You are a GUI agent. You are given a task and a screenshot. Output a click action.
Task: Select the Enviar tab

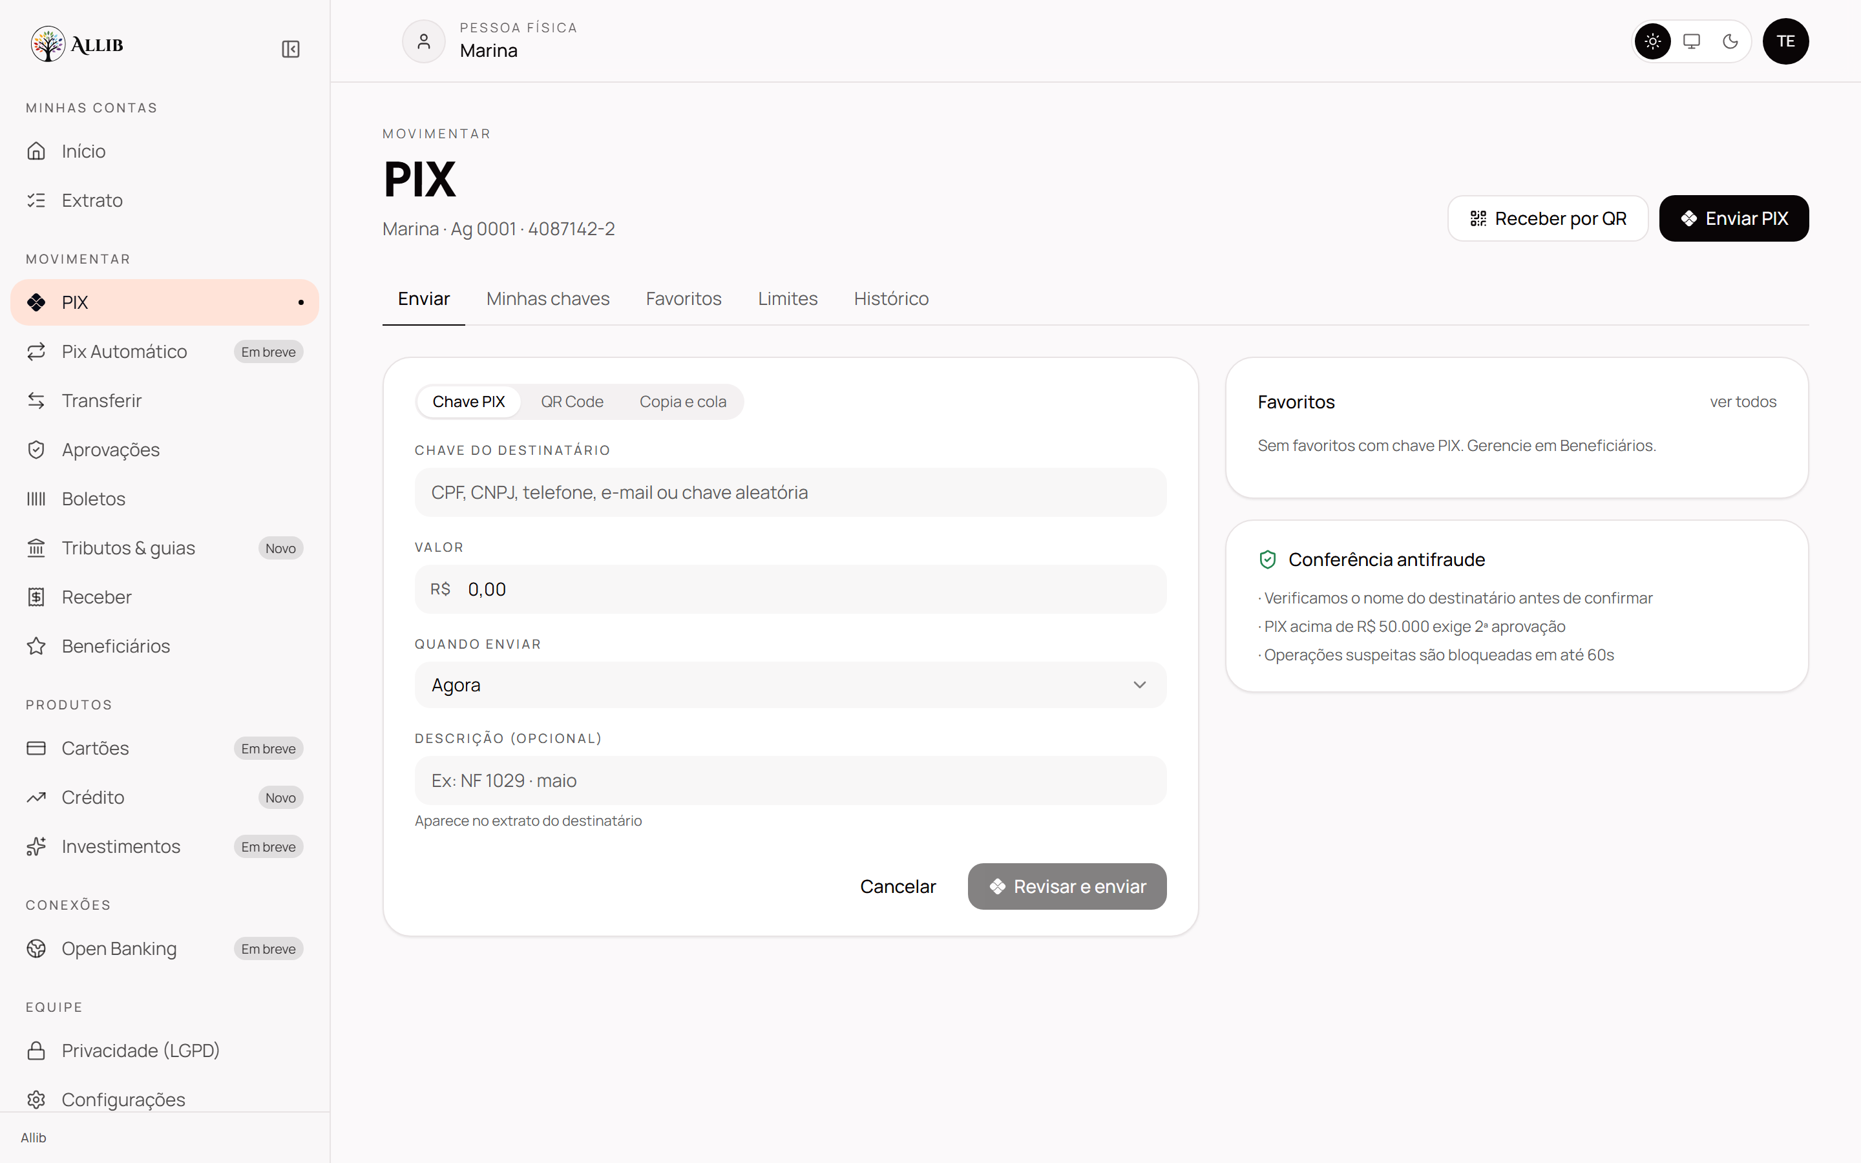(424, 299)
